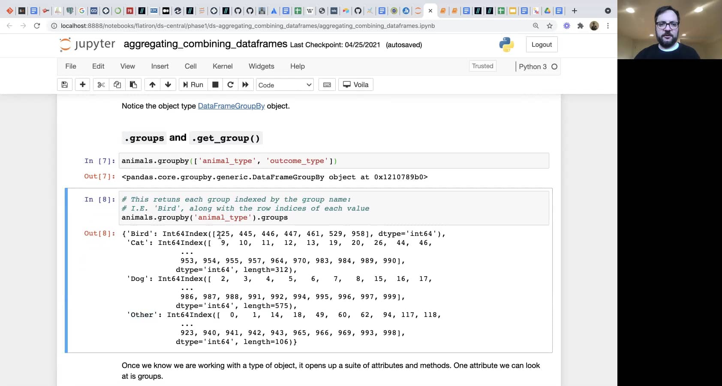Viewport: 722px width, 386px height.
Task: Open the cell type Code dropdown
Action: pyautogui.click(x=285, y=85)
